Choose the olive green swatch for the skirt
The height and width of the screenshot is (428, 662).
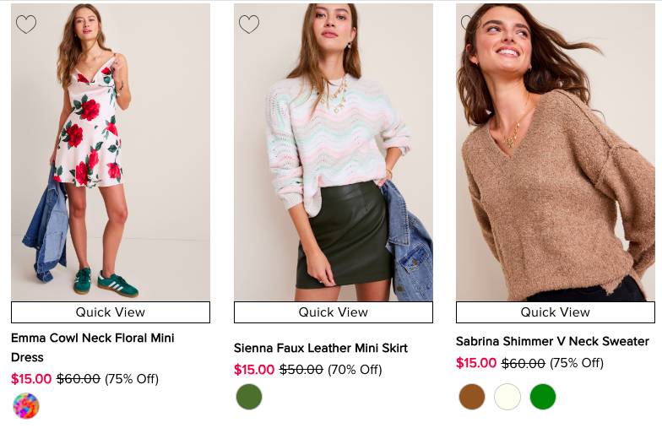249,397
